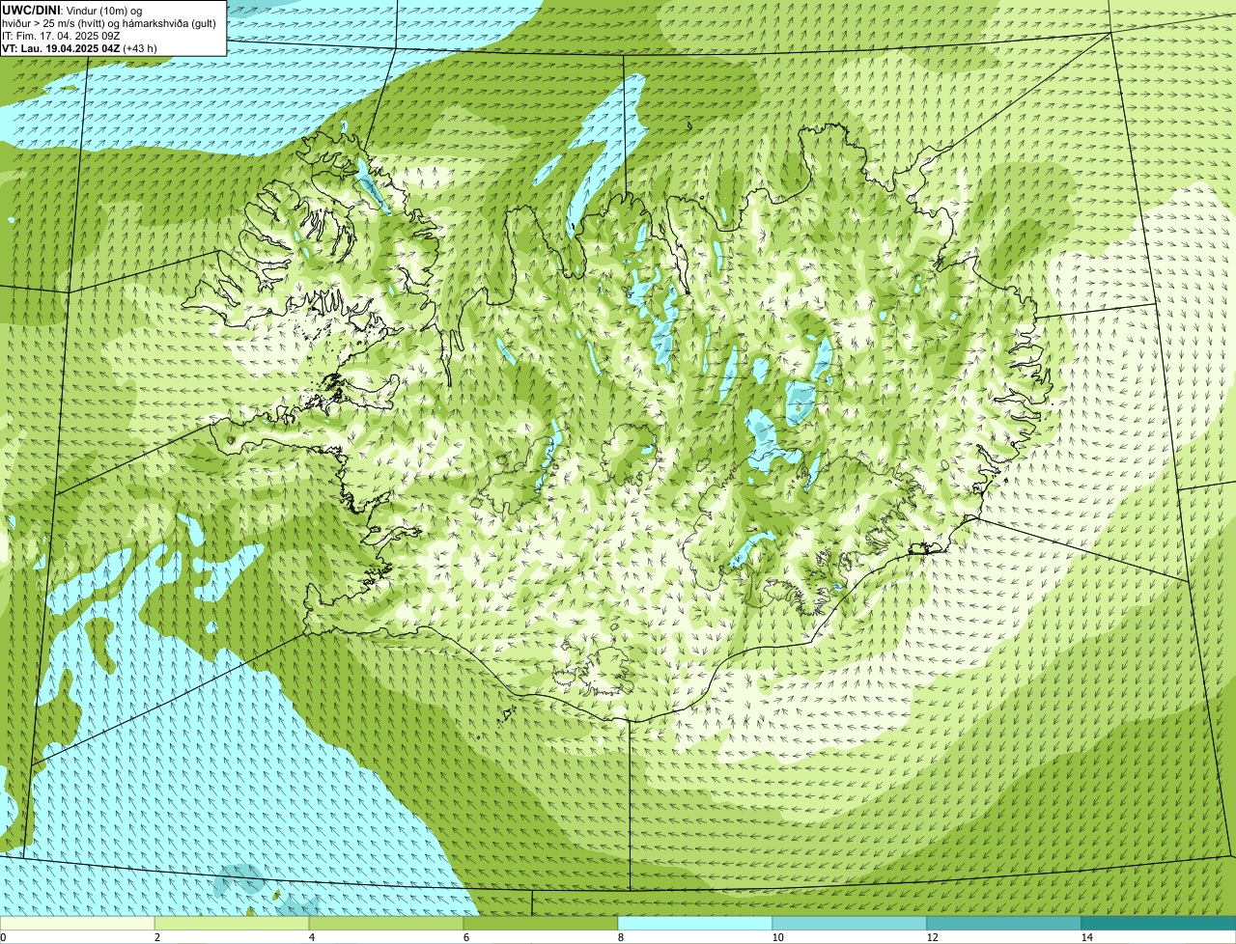Select the dark green 6–8 m/s swatch
The height and width of the screenshot is (944, 1236).
point(541,923)
